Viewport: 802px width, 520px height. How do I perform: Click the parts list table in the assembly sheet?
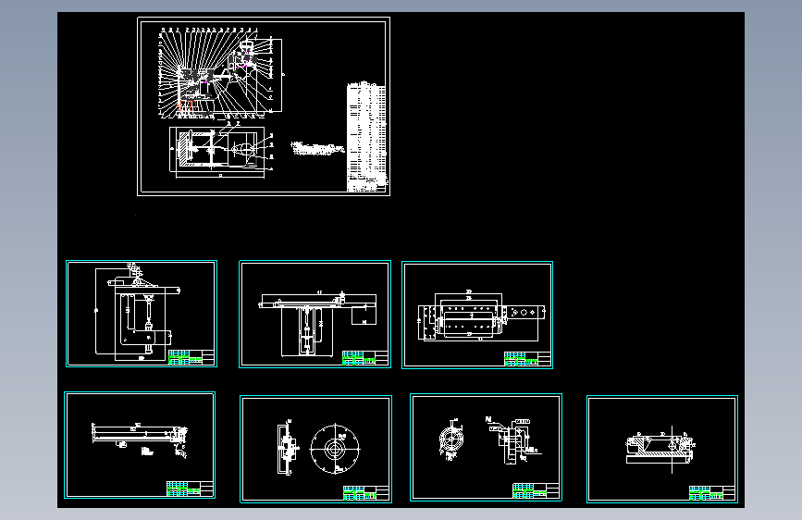(x=366, y=137)
